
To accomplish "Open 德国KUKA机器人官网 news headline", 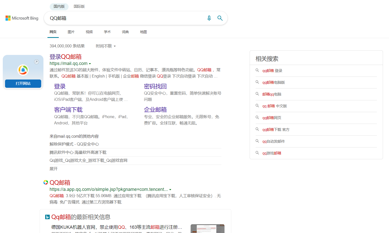I will pos(117,227).
